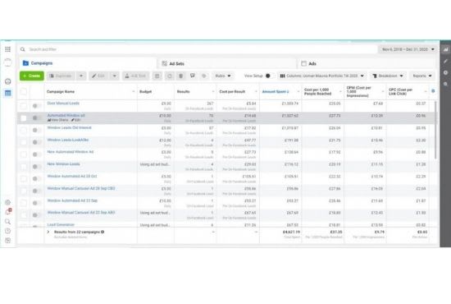The height and width of the screenshot is (304, 451).
Task: Click Edit link under Automated Window ad
Action: (x=76, y=120)
